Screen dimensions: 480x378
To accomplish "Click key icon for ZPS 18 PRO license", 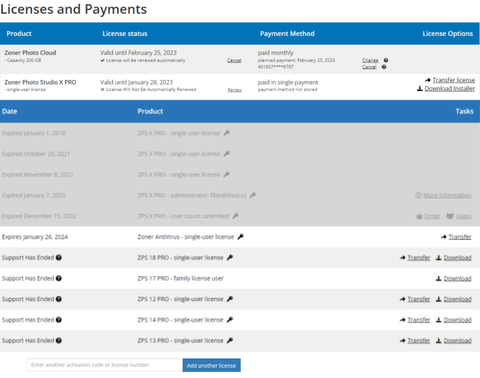I will pyautogui.click(x=230, y=258).
